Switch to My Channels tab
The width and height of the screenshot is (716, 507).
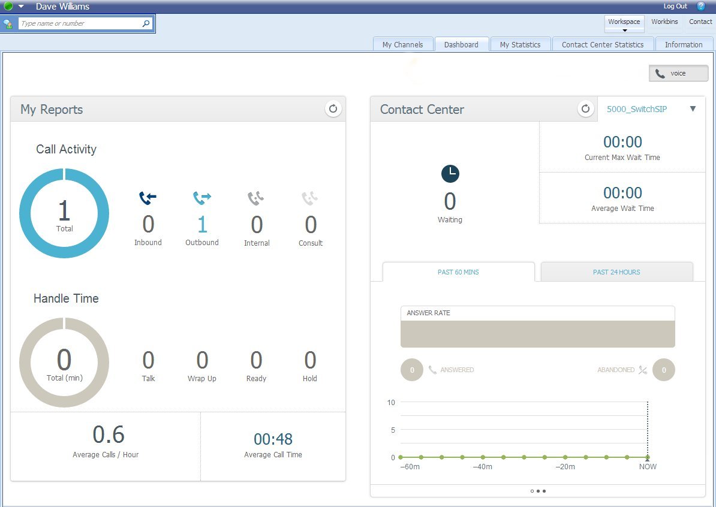[402, 44]
